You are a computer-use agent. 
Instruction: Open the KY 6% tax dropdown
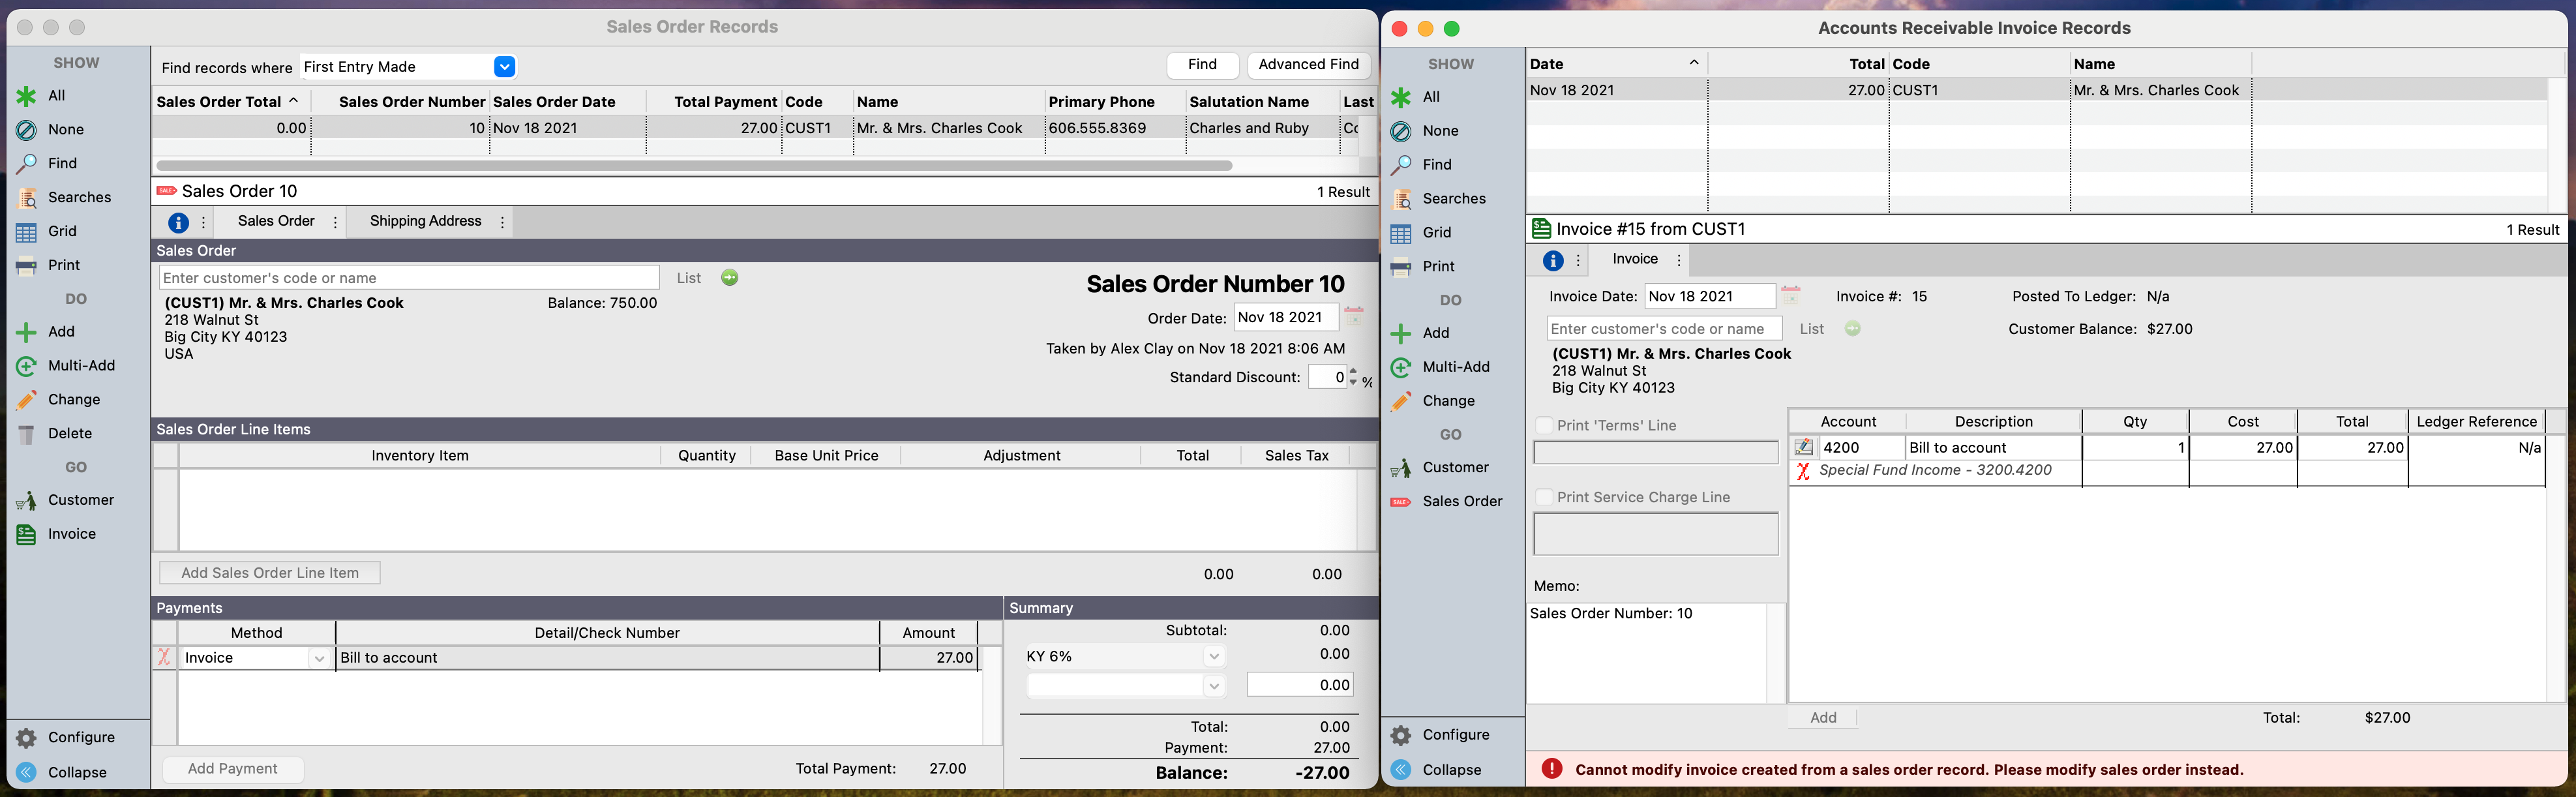[x=1213, y=657]
